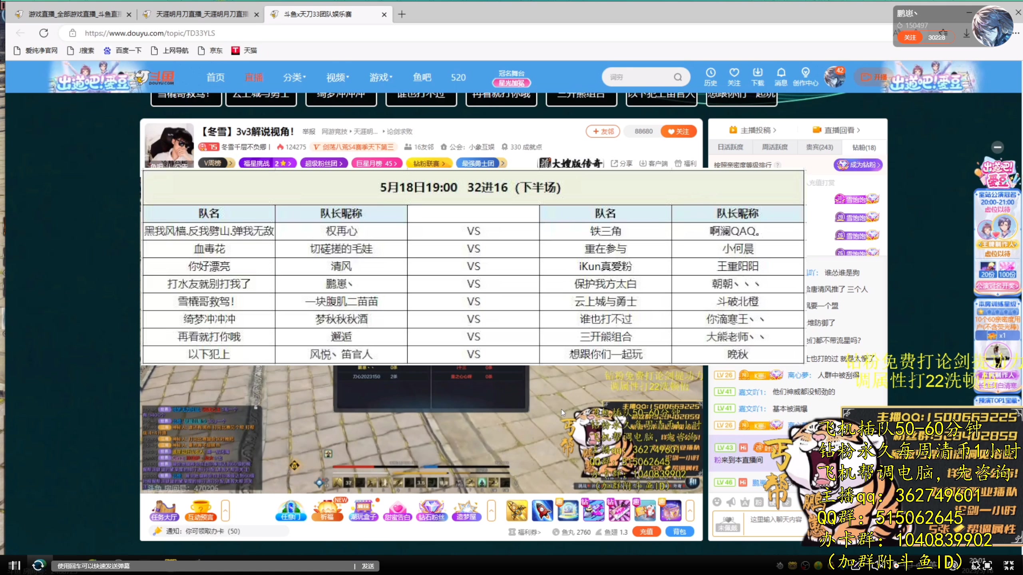The height and width of the screenshot is (575, 1023).
Task: Reload the page with the browser refresh icon
Action: pyautogui.click(x=44, y=33)
